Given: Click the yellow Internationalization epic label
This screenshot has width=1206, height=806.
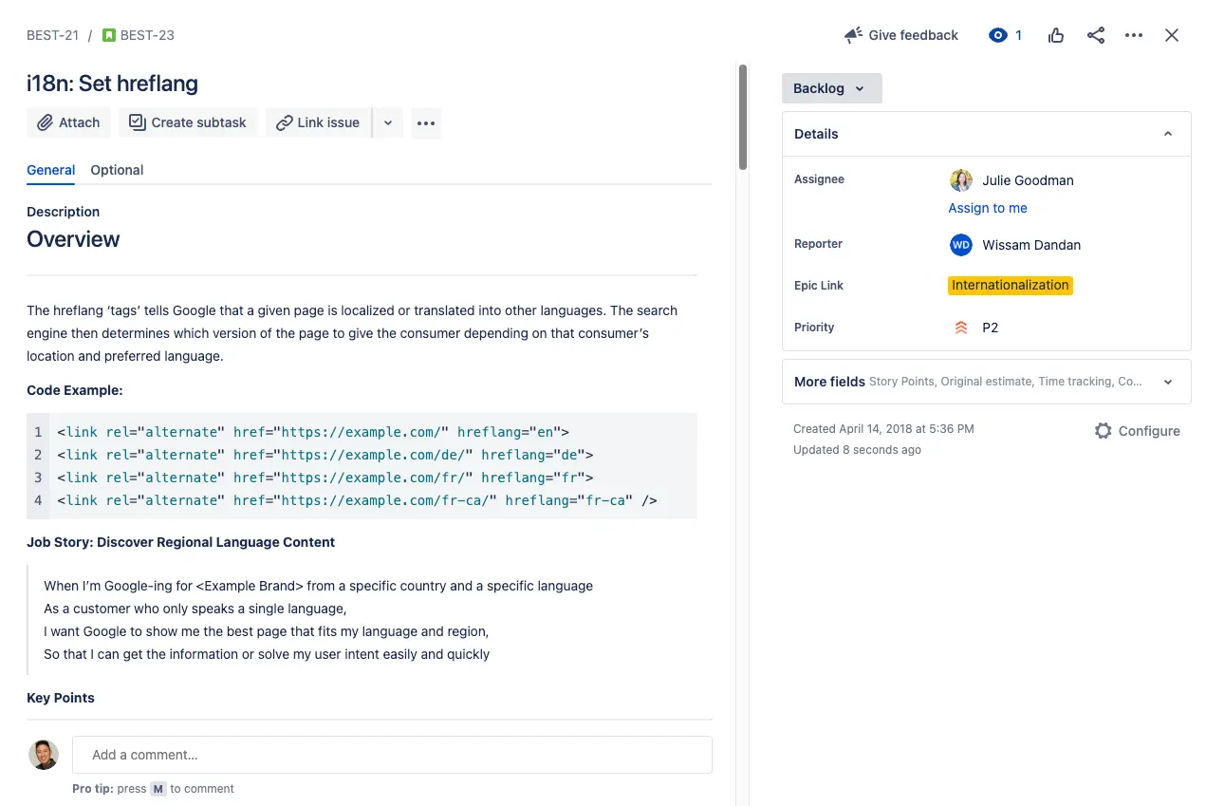Looking at the screenshot, I should (x=1010, y=285).
